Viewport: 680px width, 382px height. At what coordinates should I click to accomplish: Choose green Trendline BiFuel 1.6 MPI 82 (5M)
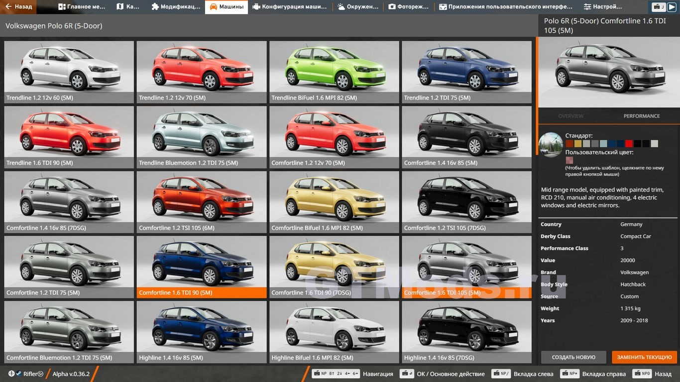334,72
